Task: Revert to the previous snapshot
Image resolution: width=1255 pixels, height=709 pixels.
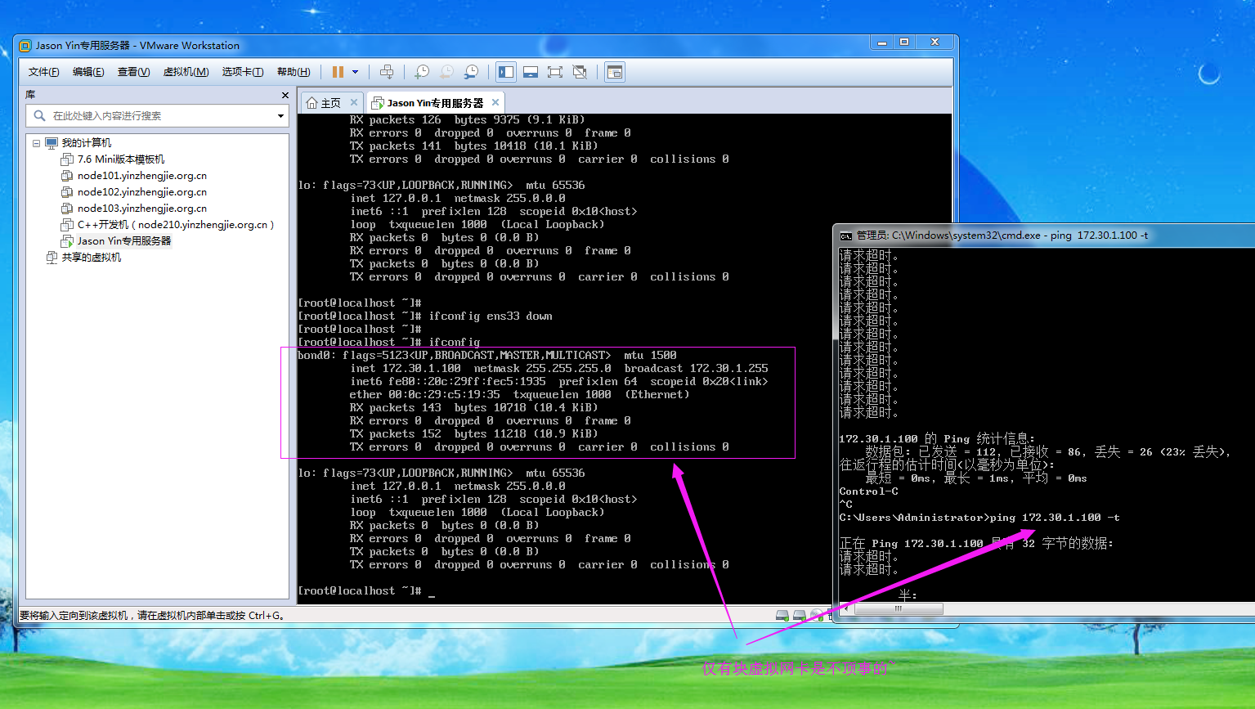Action: [x=446, y=72]
